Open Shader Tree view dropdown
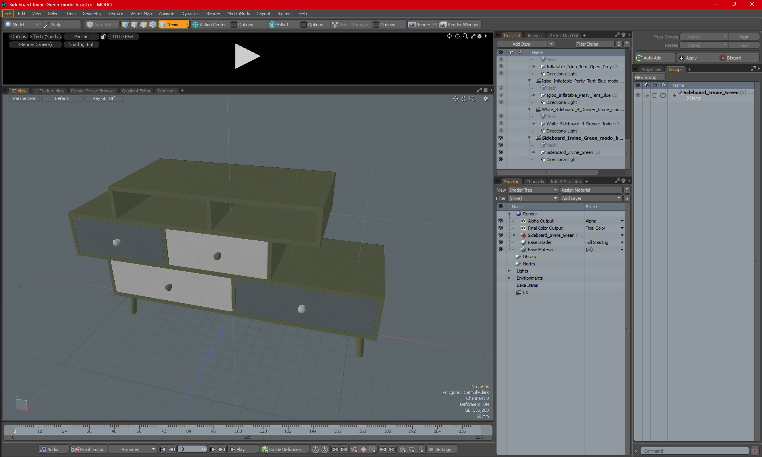Screen dimensions: 762x457 point(533,190)
